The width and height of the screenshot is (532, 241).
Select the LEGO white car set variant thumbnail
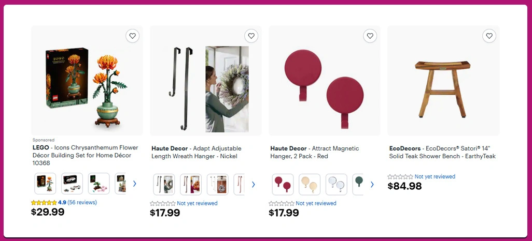pos(72,184)
